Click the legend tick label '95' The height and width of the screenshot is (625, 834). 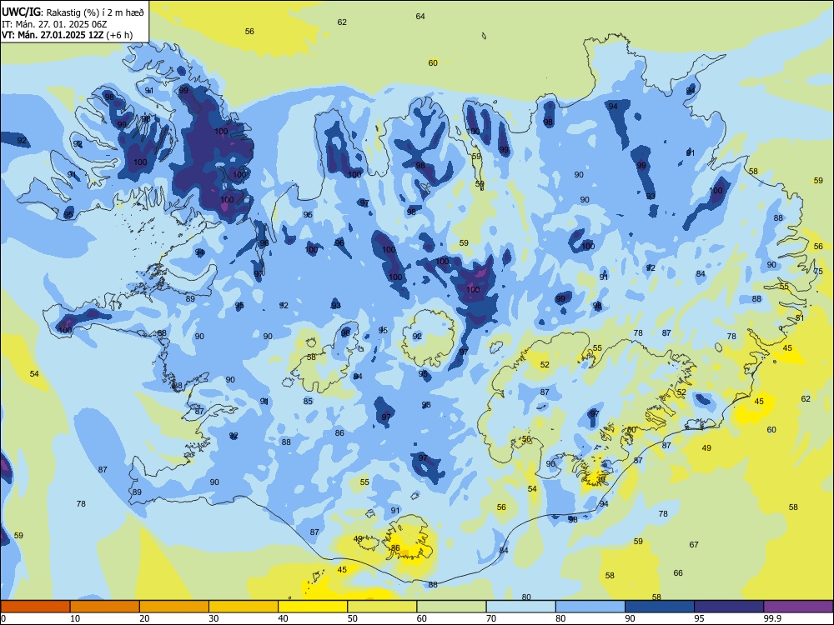[700, 618]
